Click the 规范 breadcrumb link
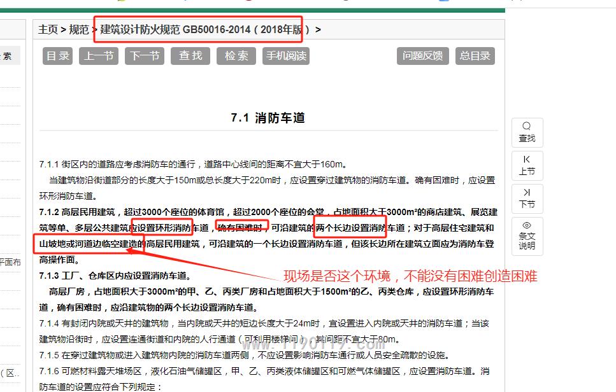 (x=79, y=29)
